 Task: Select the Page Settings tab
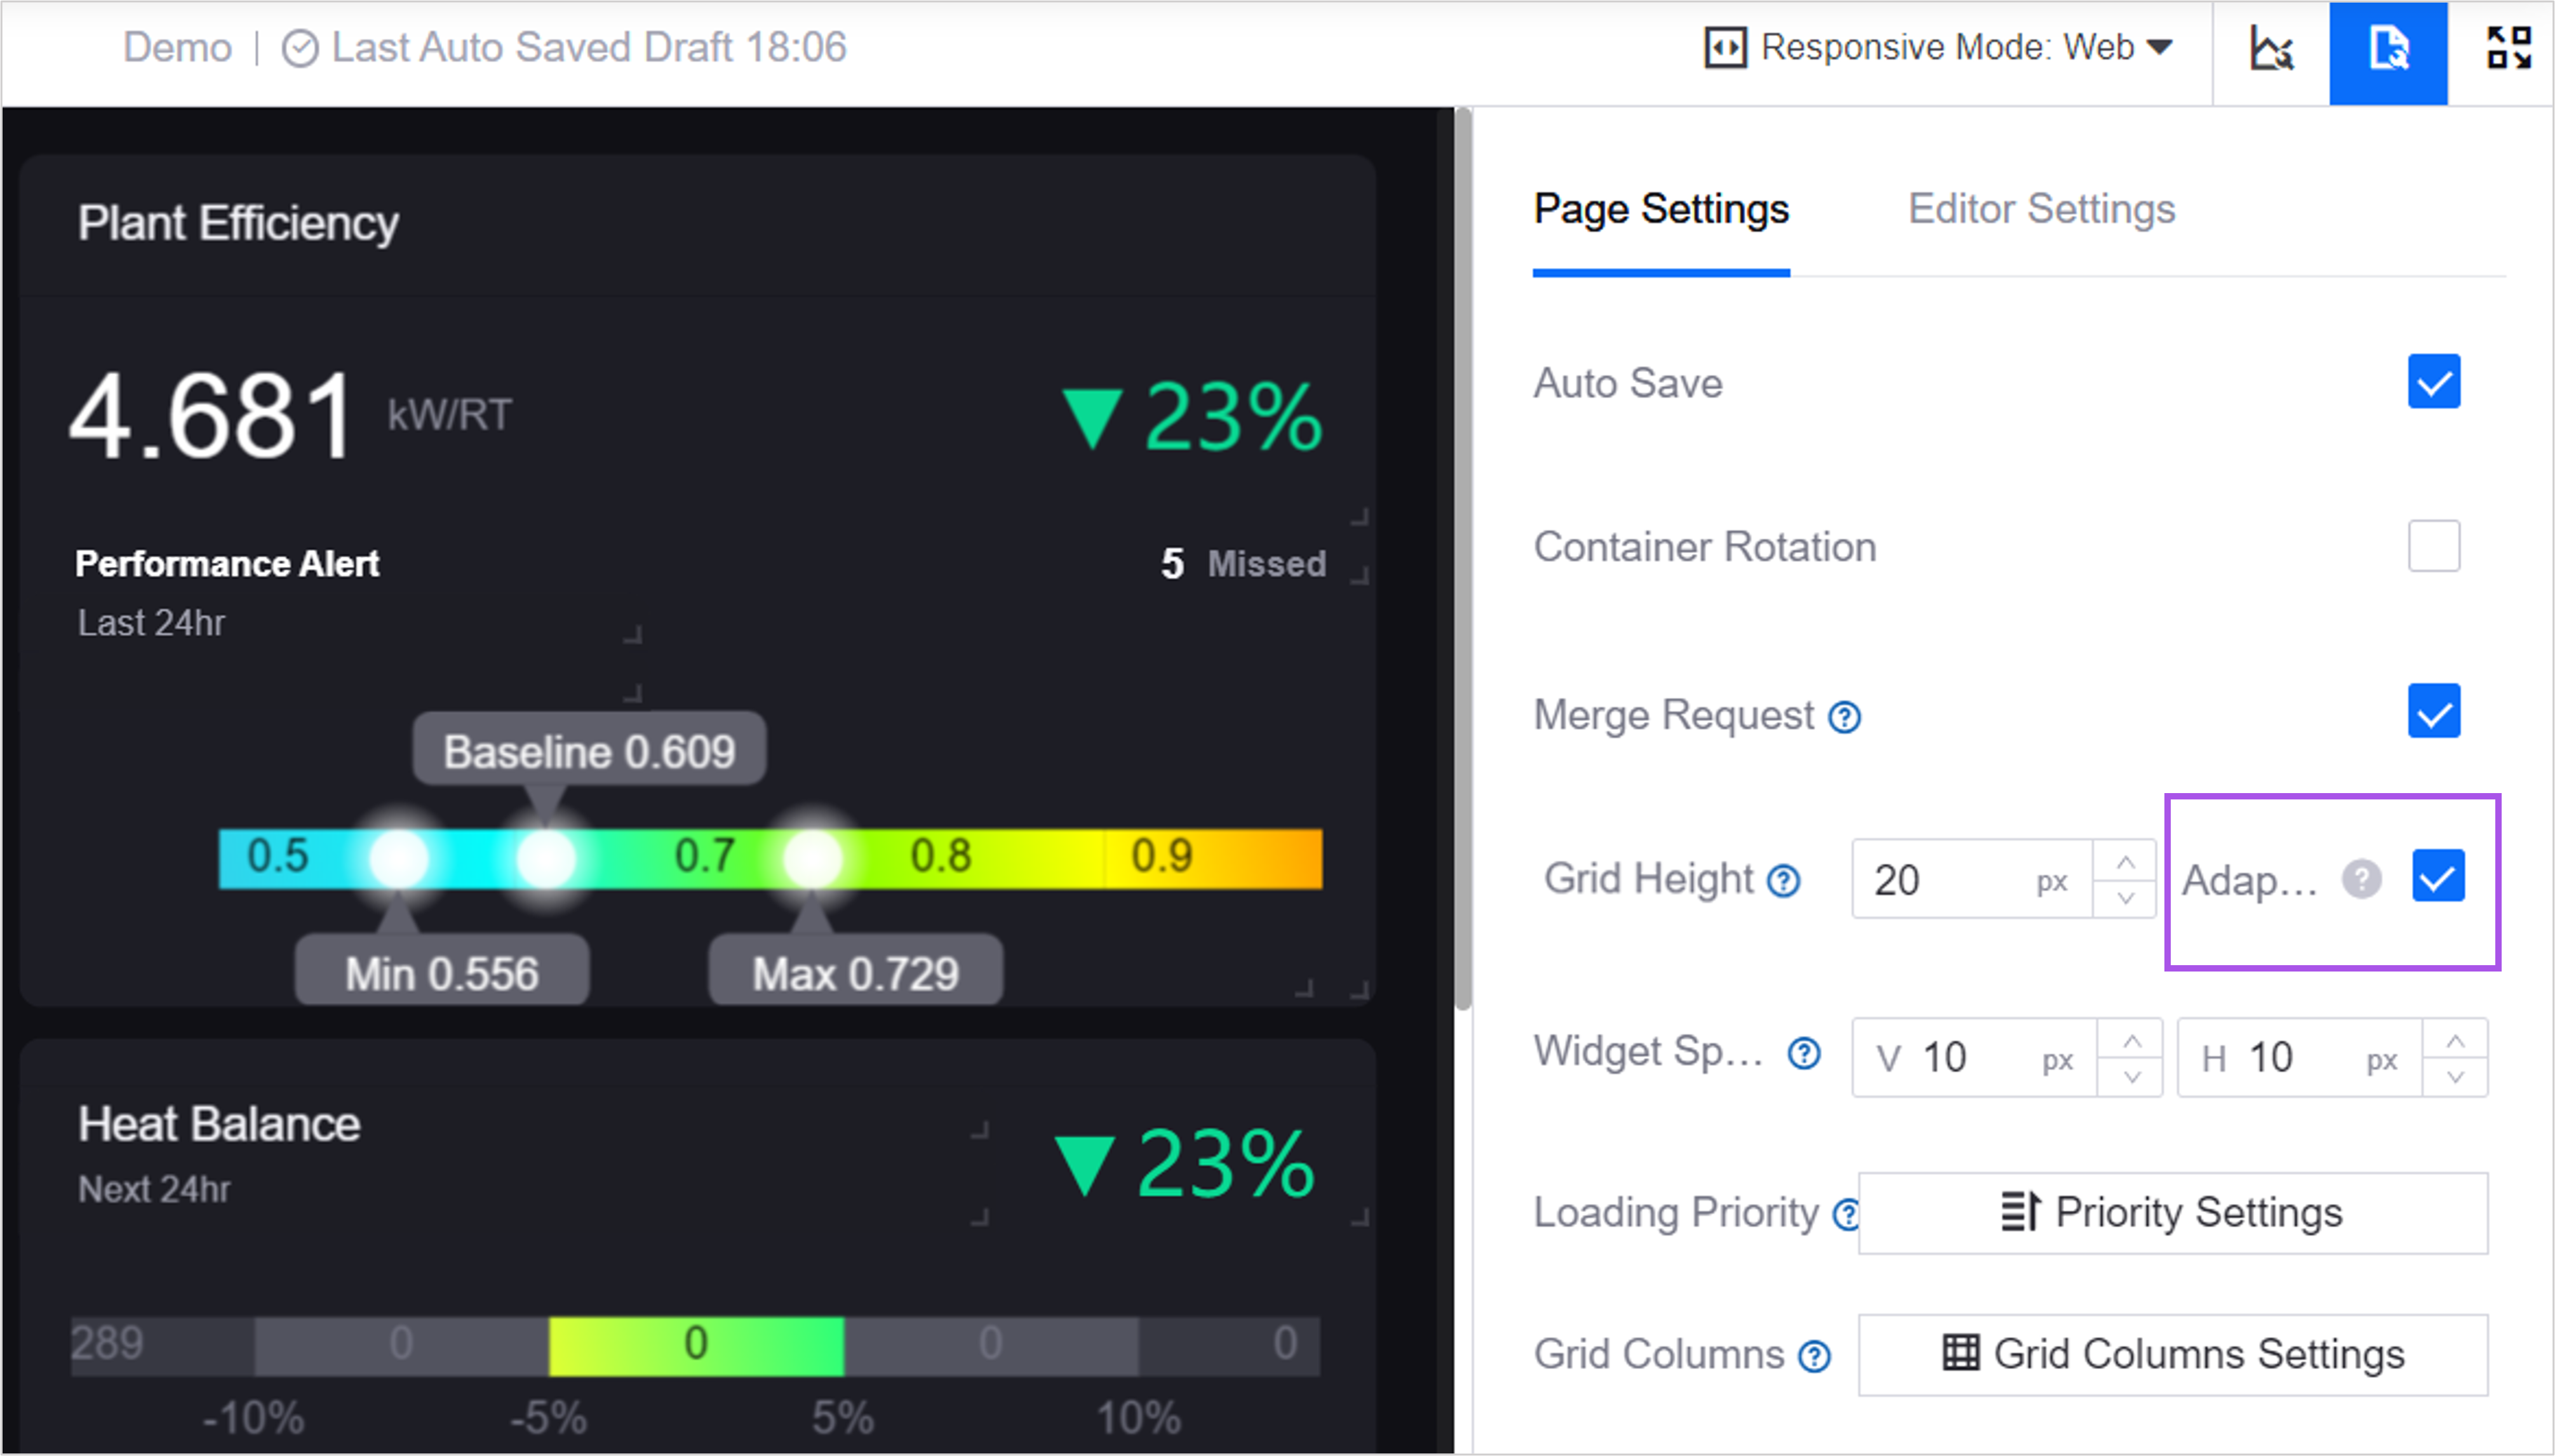click(x=1661, y=209)
